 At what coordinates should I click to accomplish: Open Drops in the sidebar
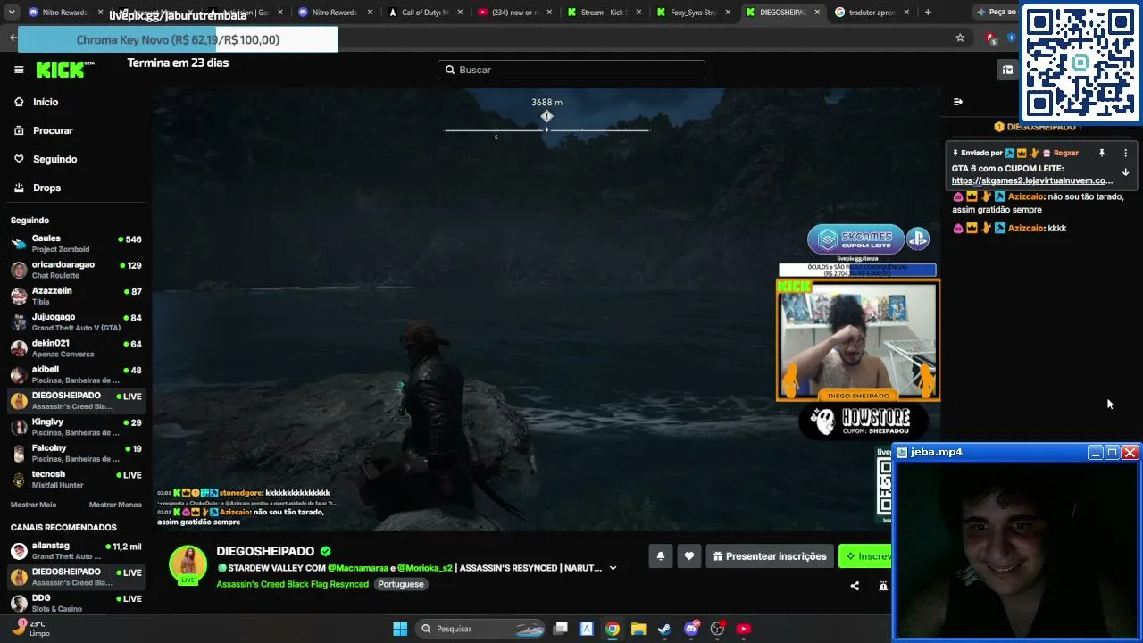pos(46,188)
